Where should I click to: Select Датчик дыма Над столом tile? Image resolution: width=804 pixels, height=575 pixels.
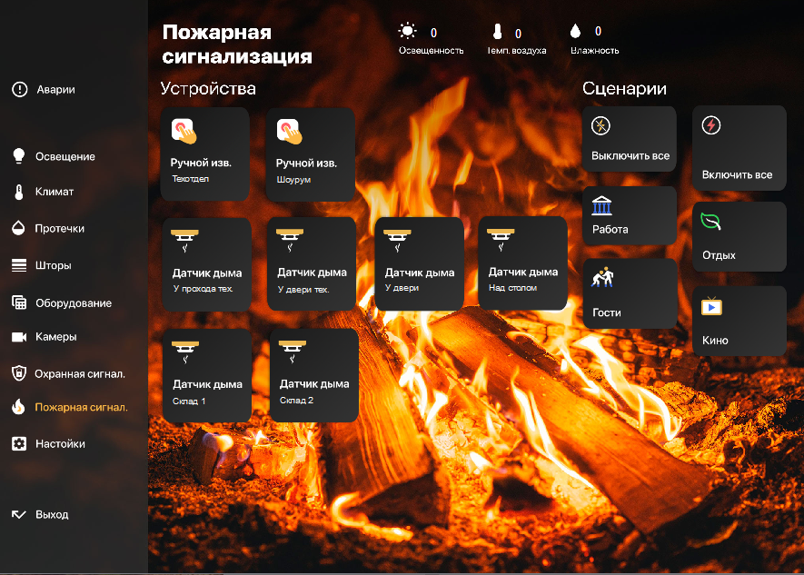522,263
